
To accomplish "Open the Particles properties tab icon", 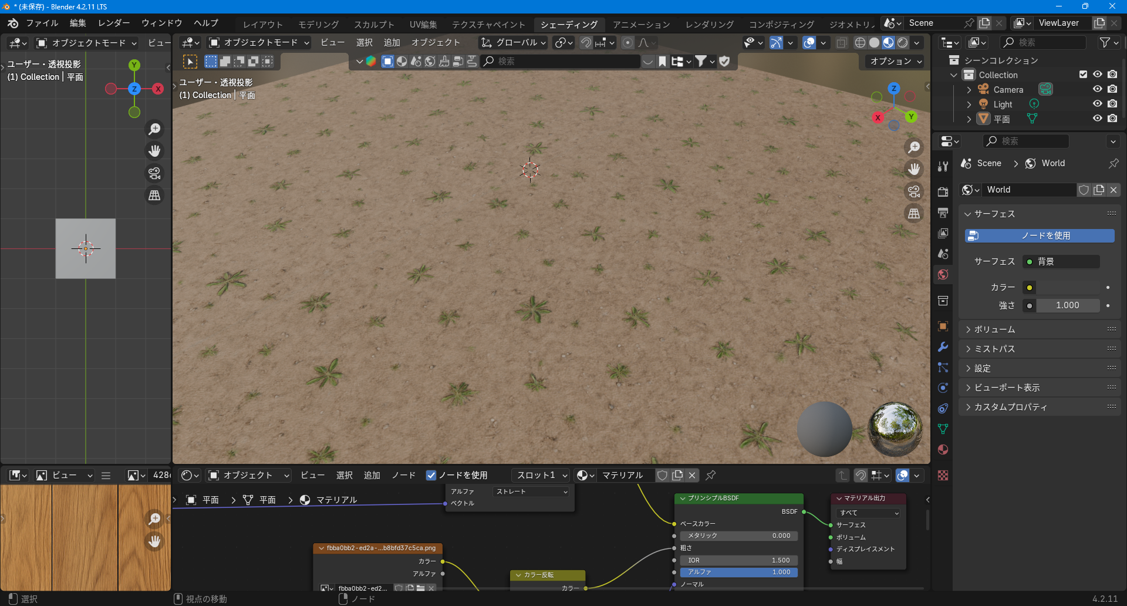I will pyautogui.click(x=943, y=367).
